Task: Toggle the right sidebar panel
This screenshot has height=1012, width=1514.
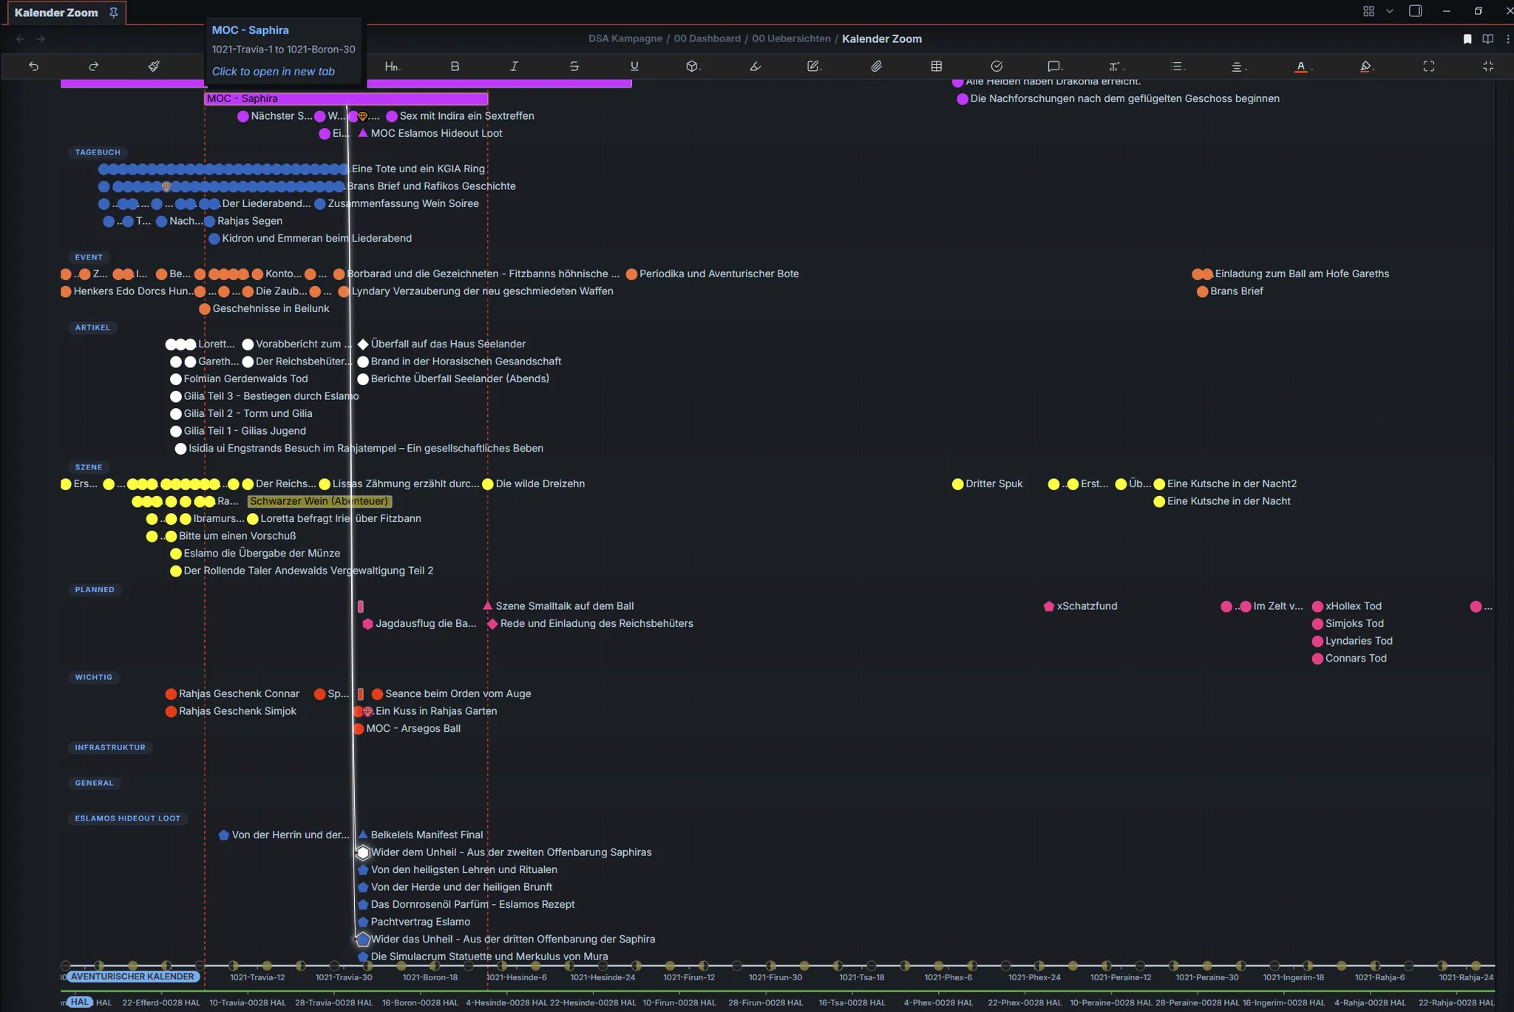Action: [x=1415, y=11]
